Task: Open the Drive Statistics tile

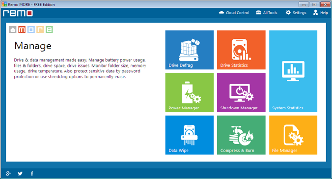Action: coord(241,50)
